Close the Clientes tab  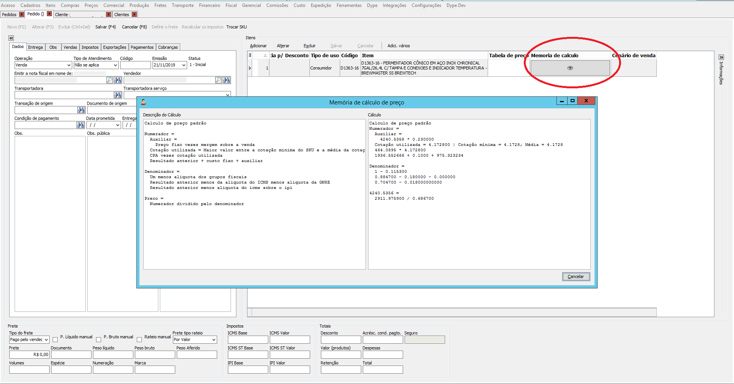pos(134,15)
